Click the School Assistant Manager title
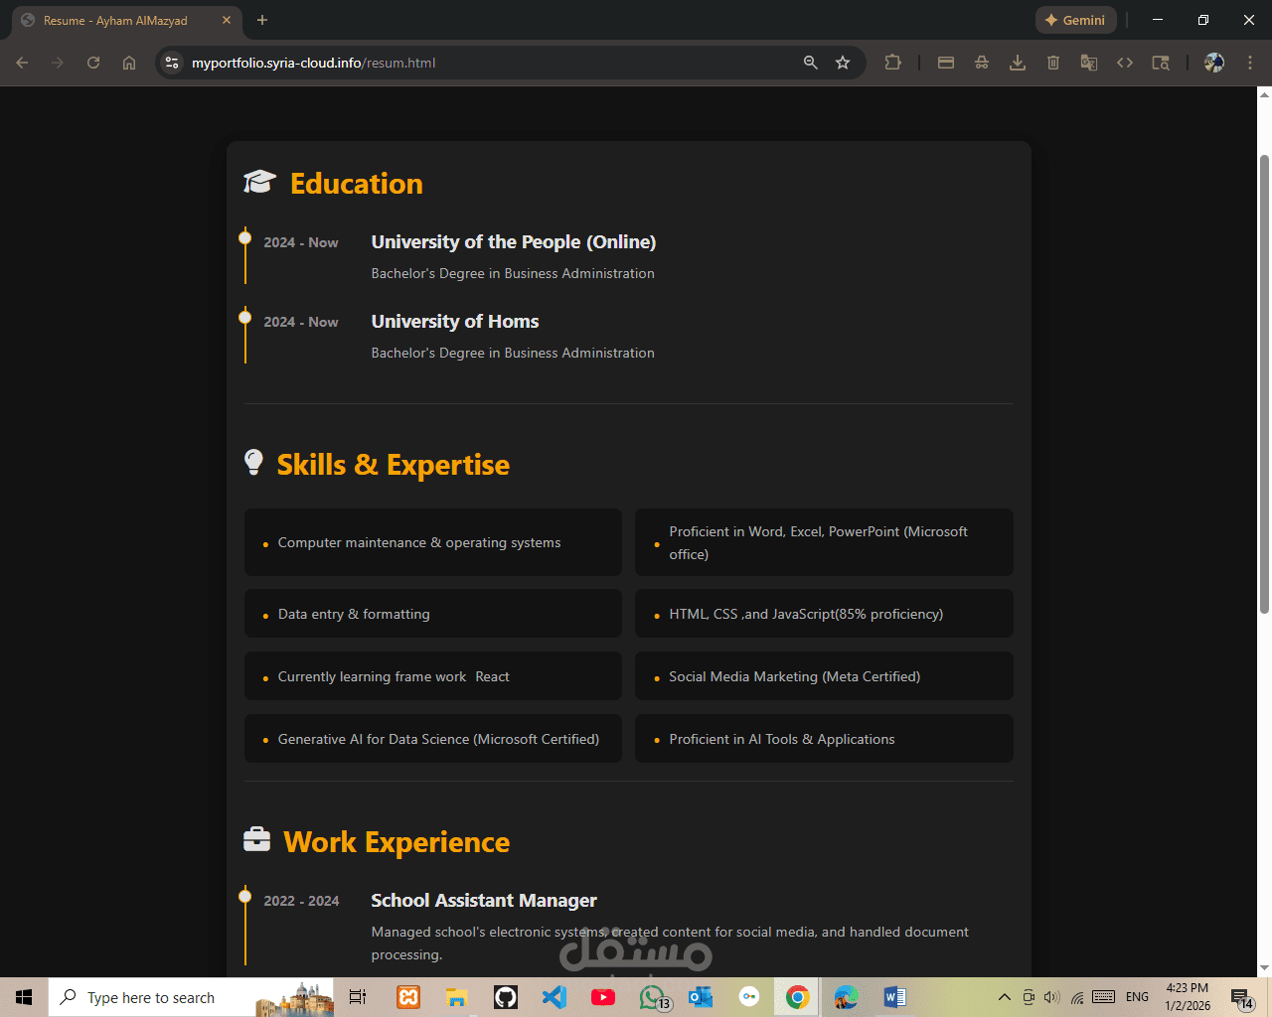Image resolution: width=1272 pixels, height=1017 pixels. coord(484,901)
